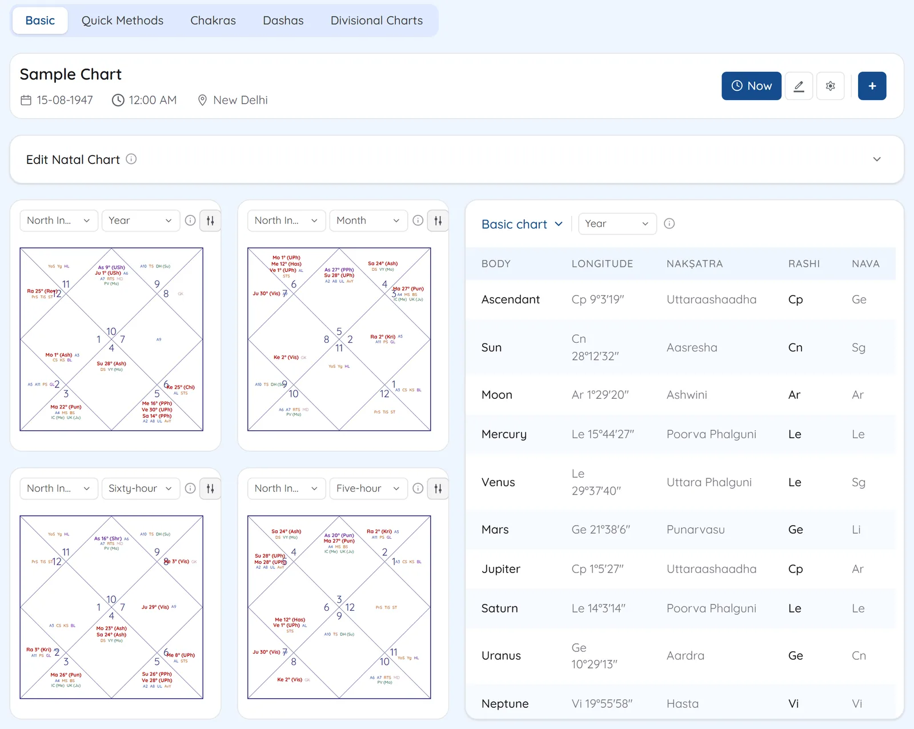Click info icon beside Month dropdown

pyautogui.click(x=418, y=221)
